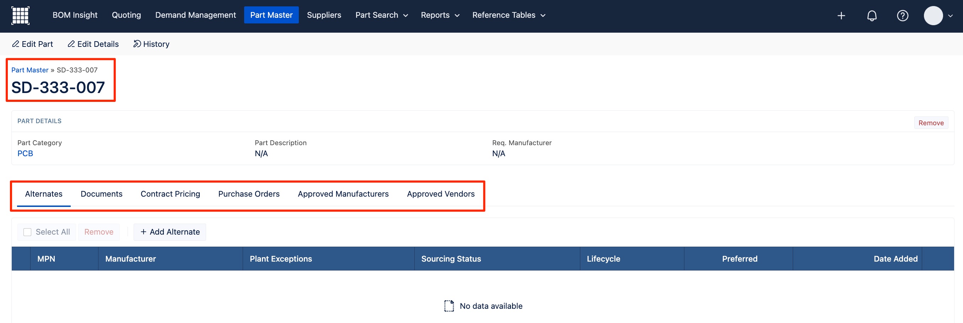Click the Part Master breadcrumb link
Viewport: 963px width, 323px height.
tap(30, 70)
